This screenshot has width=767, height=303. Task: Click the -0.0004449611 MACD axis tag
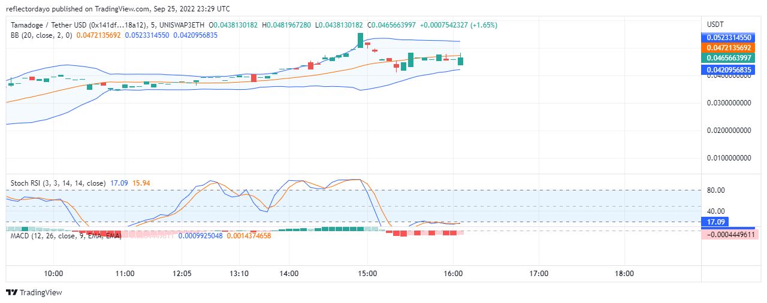[730, 234]
